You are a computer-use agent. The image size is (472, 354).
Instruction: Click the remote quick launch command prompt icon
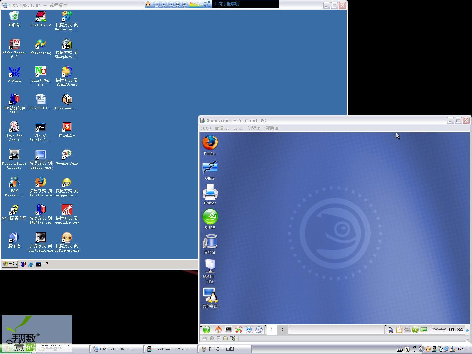coord(39,264)
